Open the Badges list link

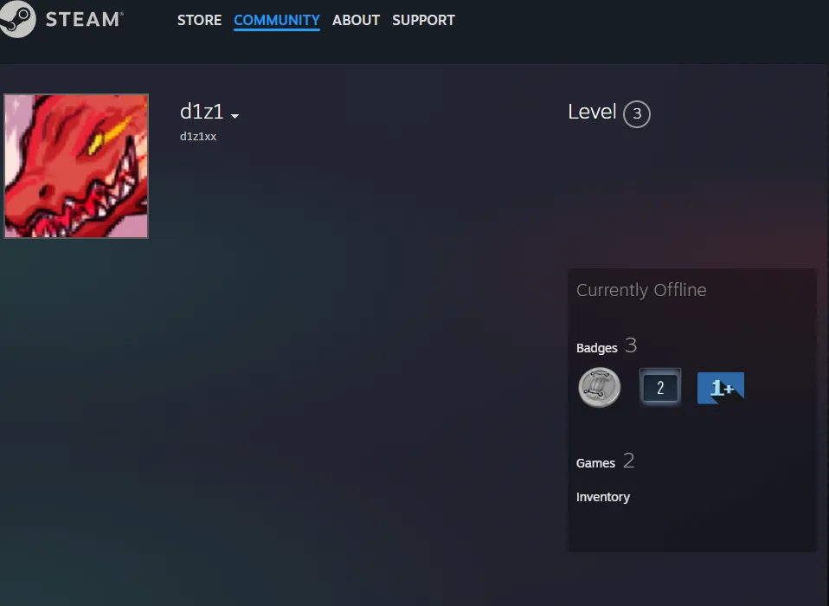point(597,348)
